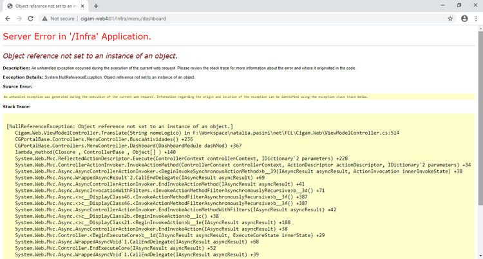This screenshot has height=259, width=483.
Task: Click the Not secure label text
Action: click(x=62, y=19)
